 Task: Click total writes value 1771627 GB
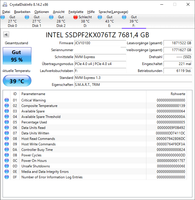coord(178,50)
